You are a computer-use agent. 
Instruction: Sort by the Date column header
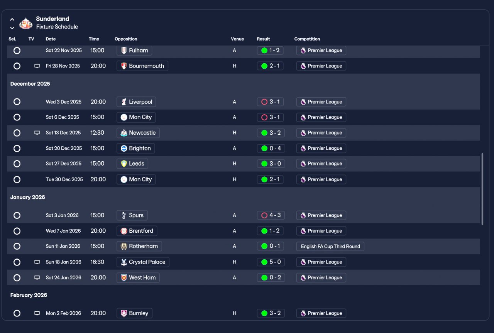pos(51,39)
